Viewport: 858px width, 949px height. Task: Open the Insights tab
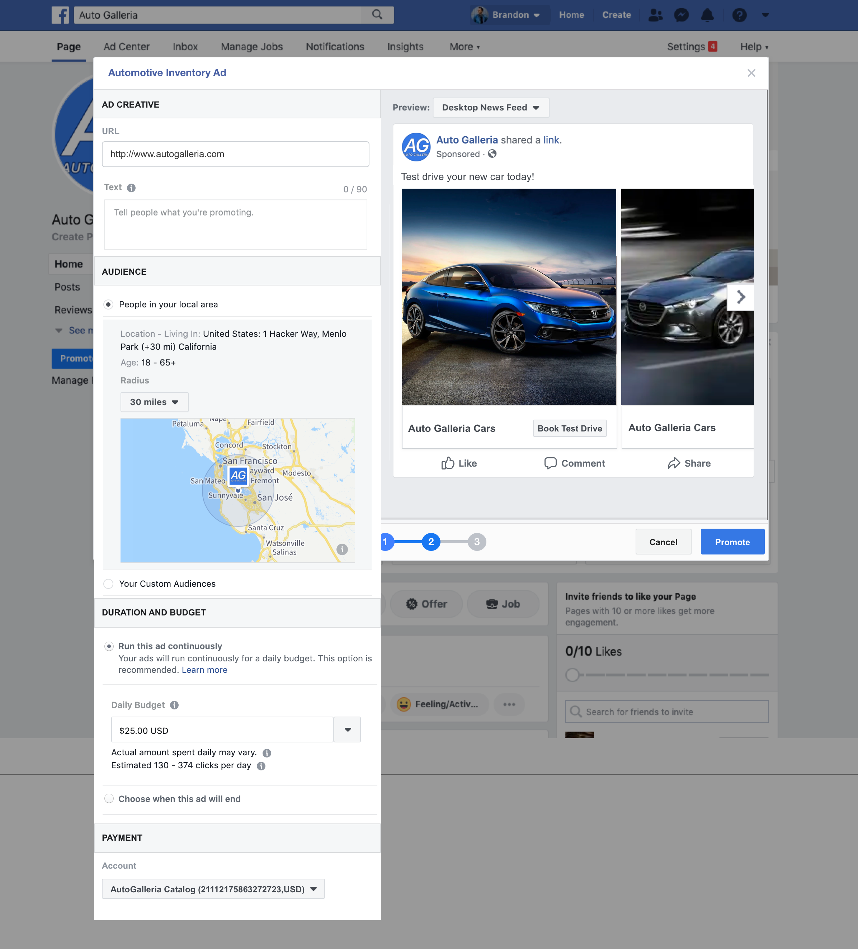[x=405, y=47]
